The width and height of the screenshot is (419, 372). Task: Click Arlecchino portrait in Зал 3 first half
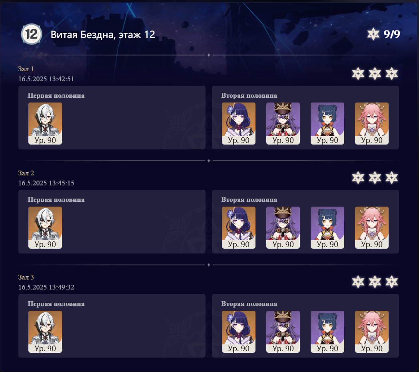tap(45, 332)
